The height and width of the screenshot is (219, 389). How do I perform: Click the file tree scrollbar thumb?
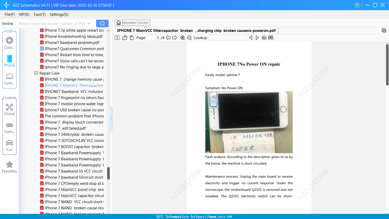[108, 173]
